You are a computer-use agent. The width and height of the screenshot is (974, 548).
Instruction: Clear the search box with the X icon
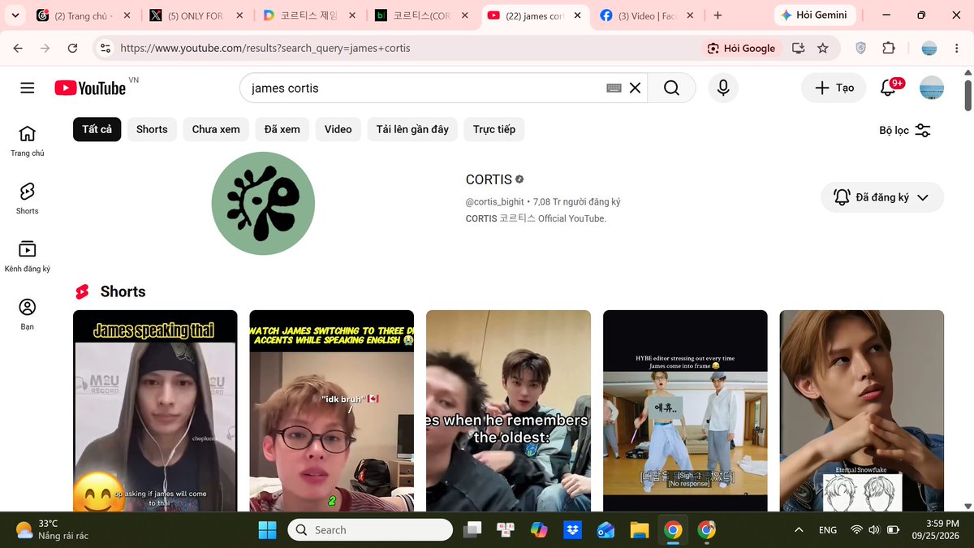tap(636, 88)
